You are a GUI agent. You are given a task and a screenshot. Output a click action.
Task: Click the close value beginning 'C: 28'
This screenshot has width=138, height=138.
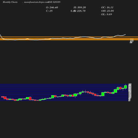click(x=49, y=11)
